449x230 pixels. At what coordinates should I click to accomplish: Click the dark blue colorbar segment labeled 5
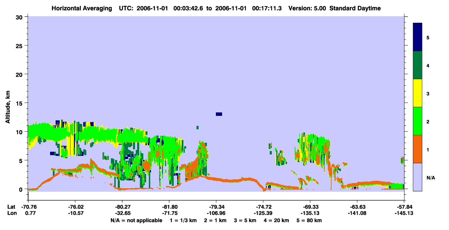click(x=418, y=37)
